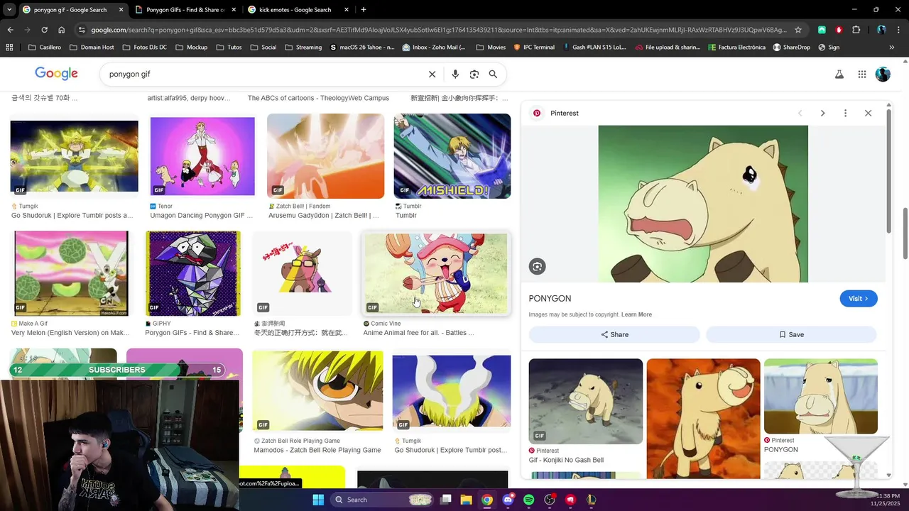
Task: Click the Pinterest source label in the preview header
Action: point(564,113)
